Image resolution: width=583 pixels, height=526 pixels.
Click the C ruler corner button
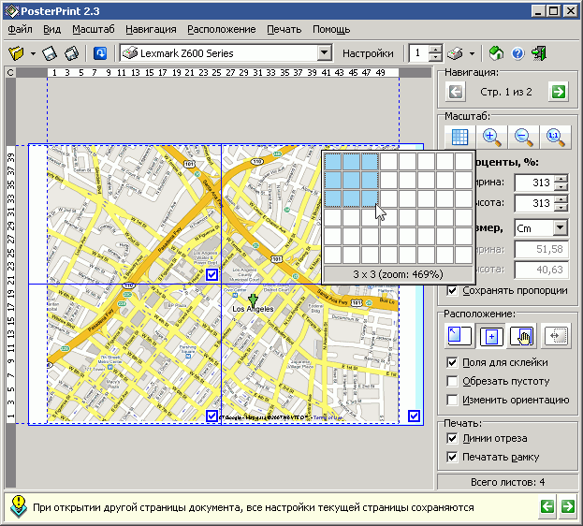(10, 73)
